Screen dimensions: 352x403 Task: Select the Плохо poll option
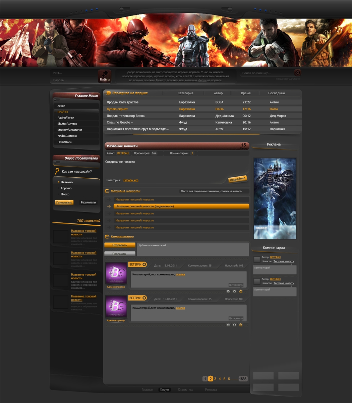64,194
